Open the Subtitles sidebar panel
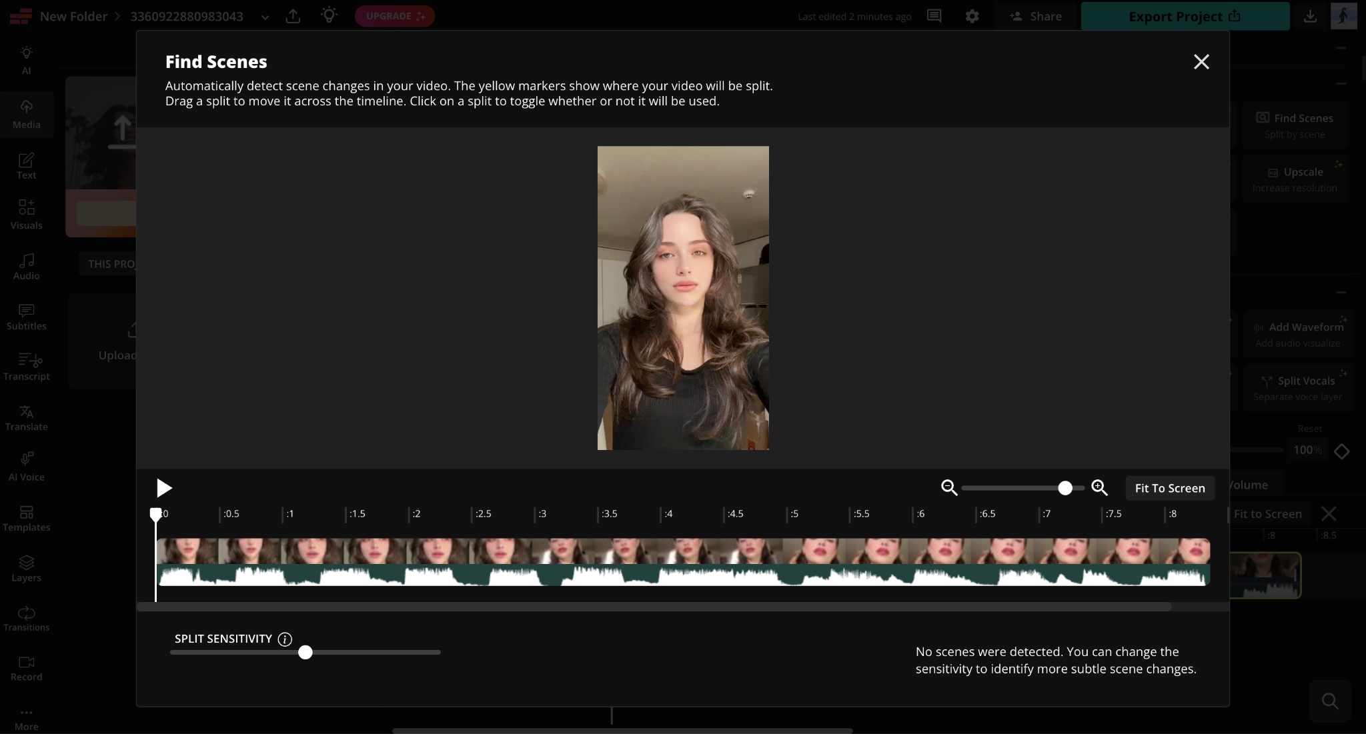This screenshot has width=1366, height=734. tap(27, 317)
